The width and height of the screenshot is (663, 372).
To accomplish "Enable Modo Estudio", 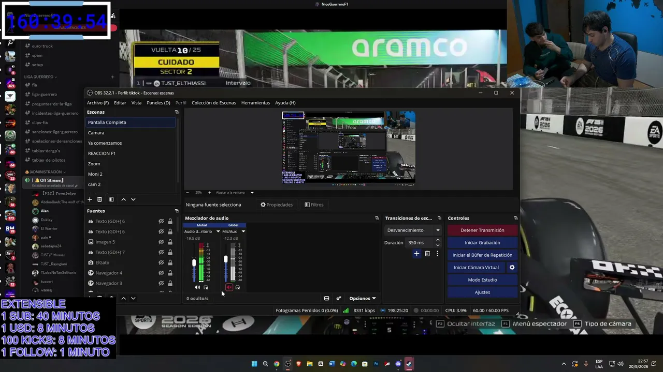I will (x=482, y=280).
